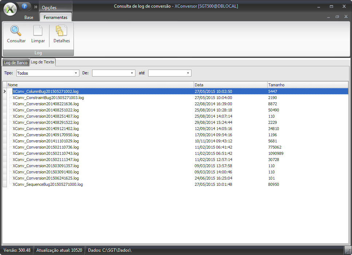The height and width of the screenshot is (255, 352).
Task: Open the Opções menu in title bar
Action: [x=49, y=8]
